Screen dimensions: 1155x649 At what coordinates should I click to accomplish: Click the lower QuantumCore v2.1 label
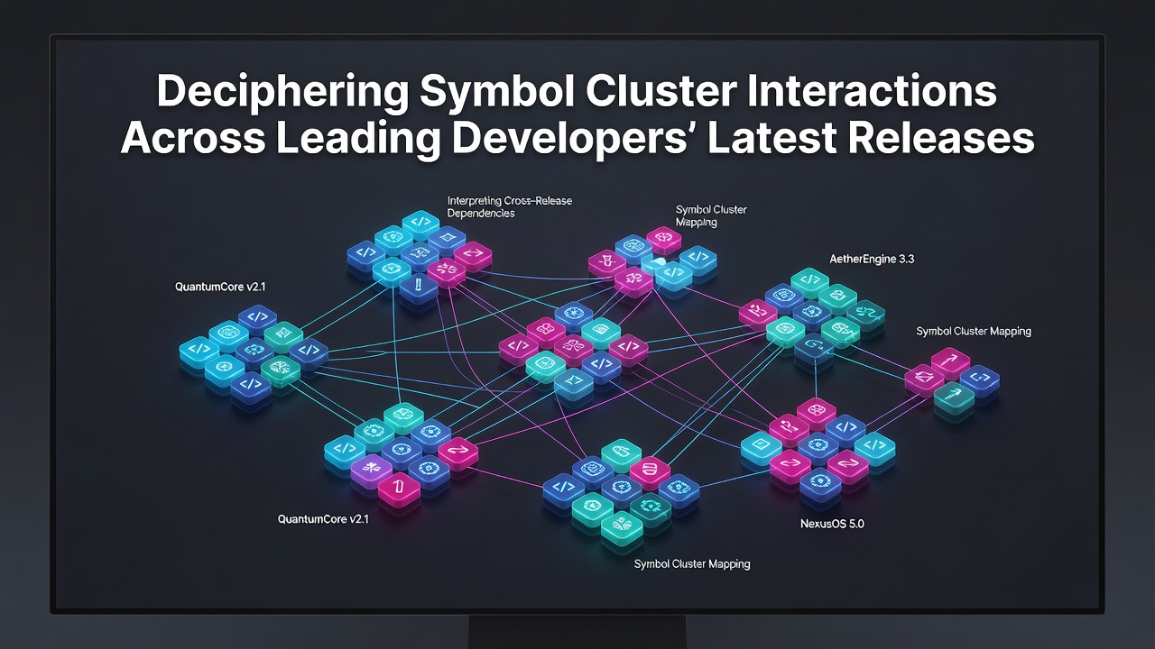tap(324, 519)
